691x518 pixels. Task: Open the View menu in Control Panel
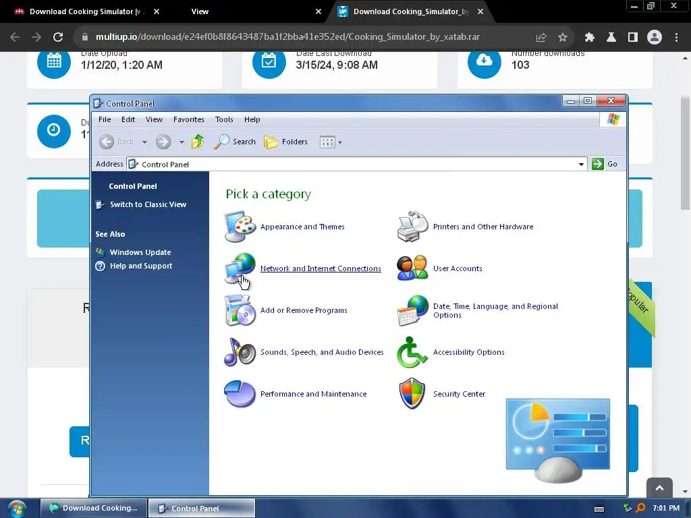pyautogui.click(x=154, y=119)
